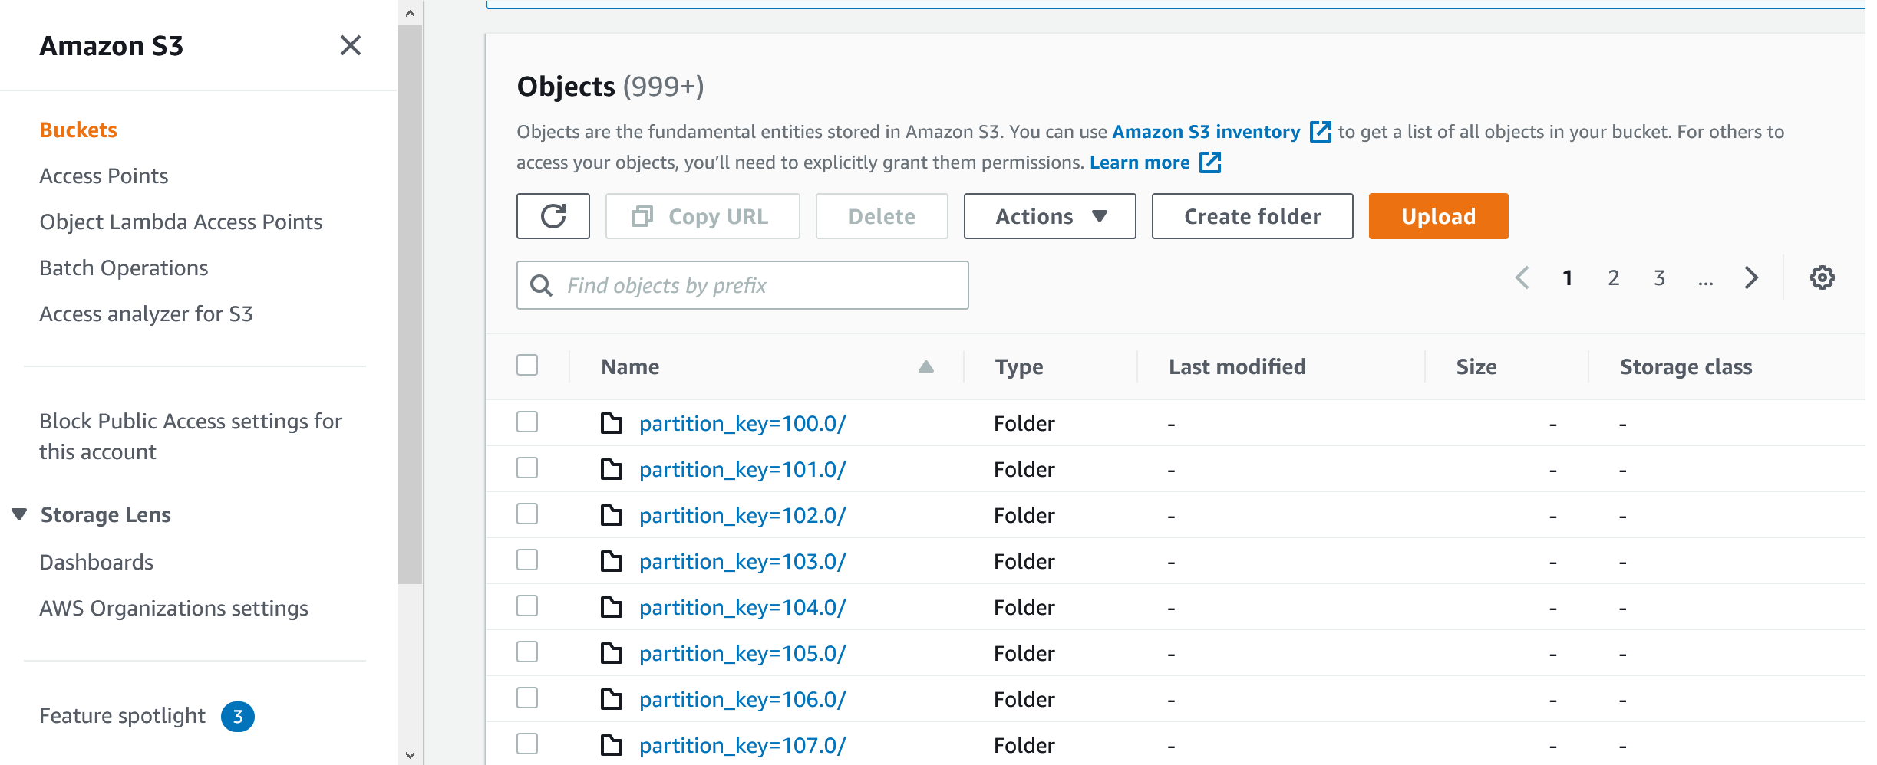Collapse the Storage Lens section
The image size is (1877, 765).
[x=20, y=514]
